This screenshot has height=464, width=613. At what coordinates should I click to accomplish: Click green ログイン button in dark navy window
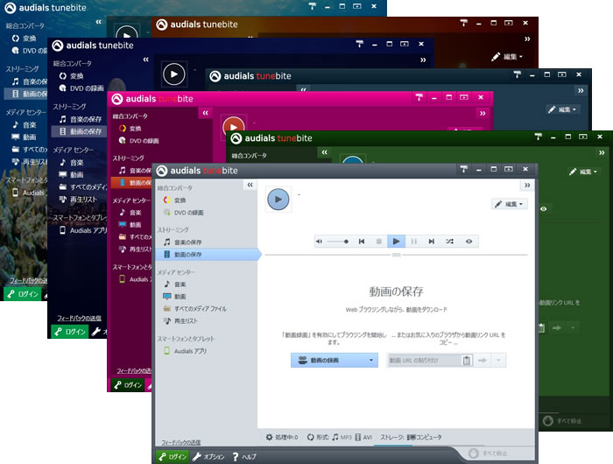[69, 332]
